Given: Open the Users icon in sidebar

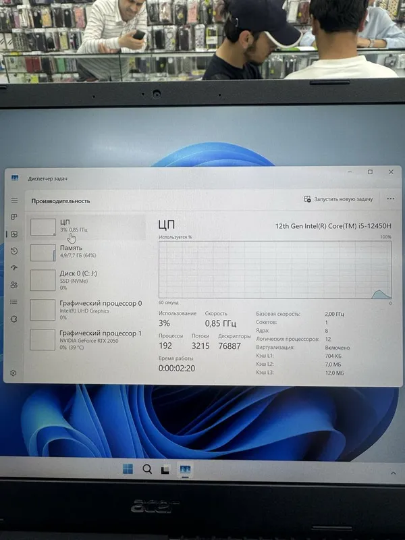Looking at the screenshot, I should click(x=14, y=285).
